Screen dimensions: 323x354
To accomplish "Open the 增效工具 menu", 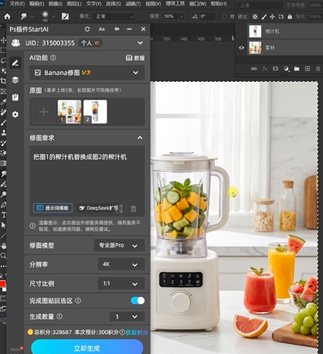I will point(175,4).
